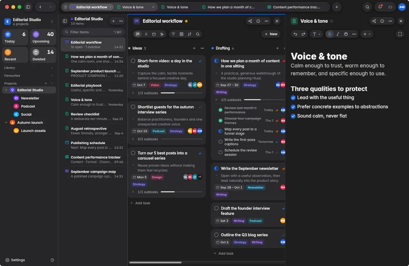
Task: Open the filter icon in the workflow toolbar
Action: [173, 34]
